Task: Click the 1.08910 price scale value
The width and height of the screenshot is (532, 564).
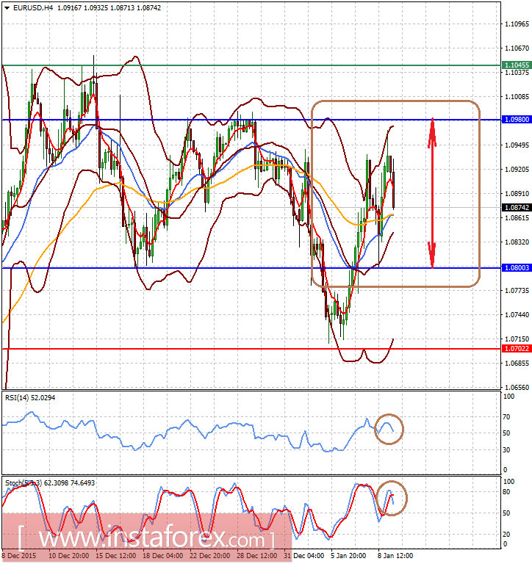Action: pyautogui.click(x=517, y=194)
